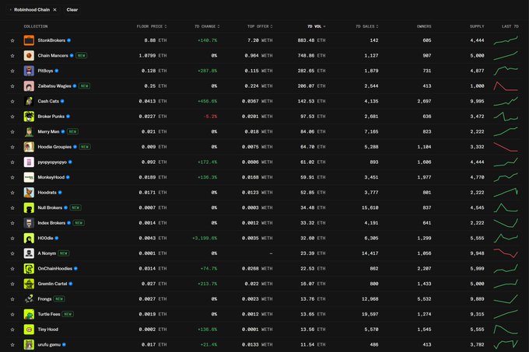Click the Gremlin Cartel avatar

(x=29, y=284)
